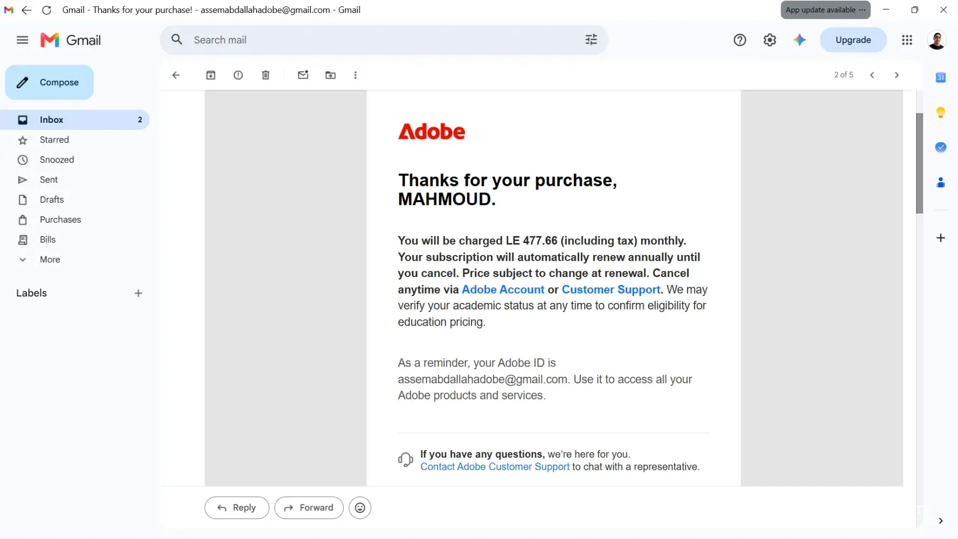958x539 pixels.
Task: Reply to this email
Action: pyautogui.click(x=237, y=508)
